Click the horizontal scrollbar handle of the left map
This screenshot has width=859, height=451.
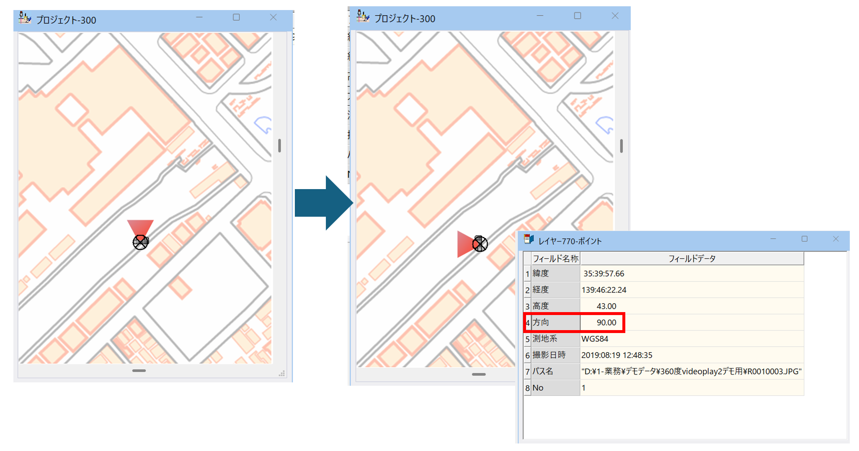(139, 371)
